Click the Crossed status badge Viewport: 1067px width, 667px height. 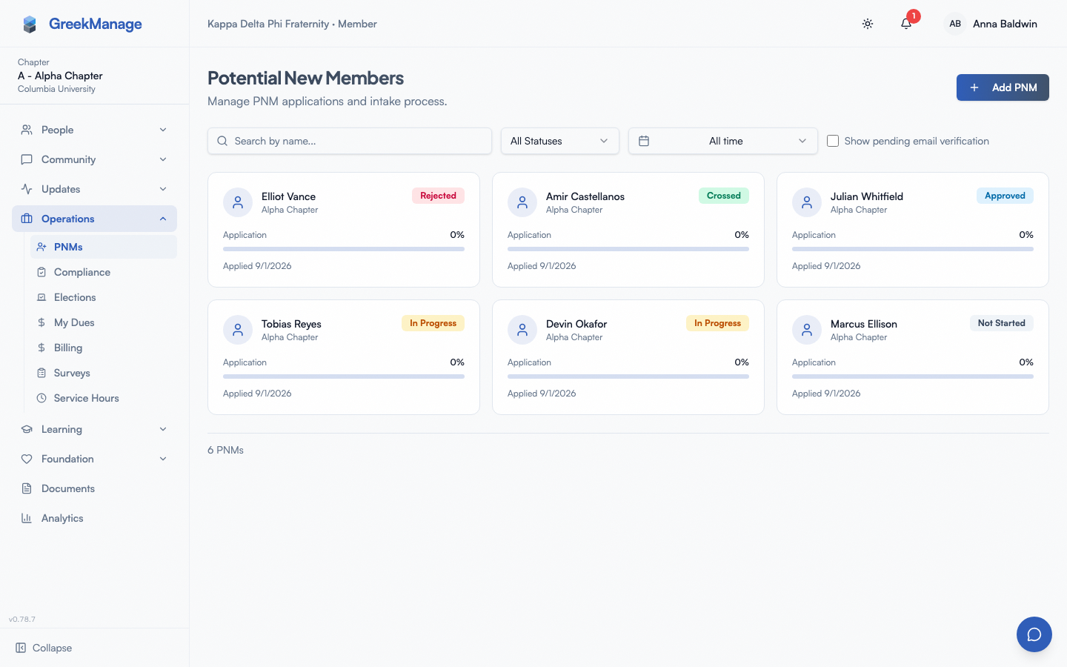[724, 196]
